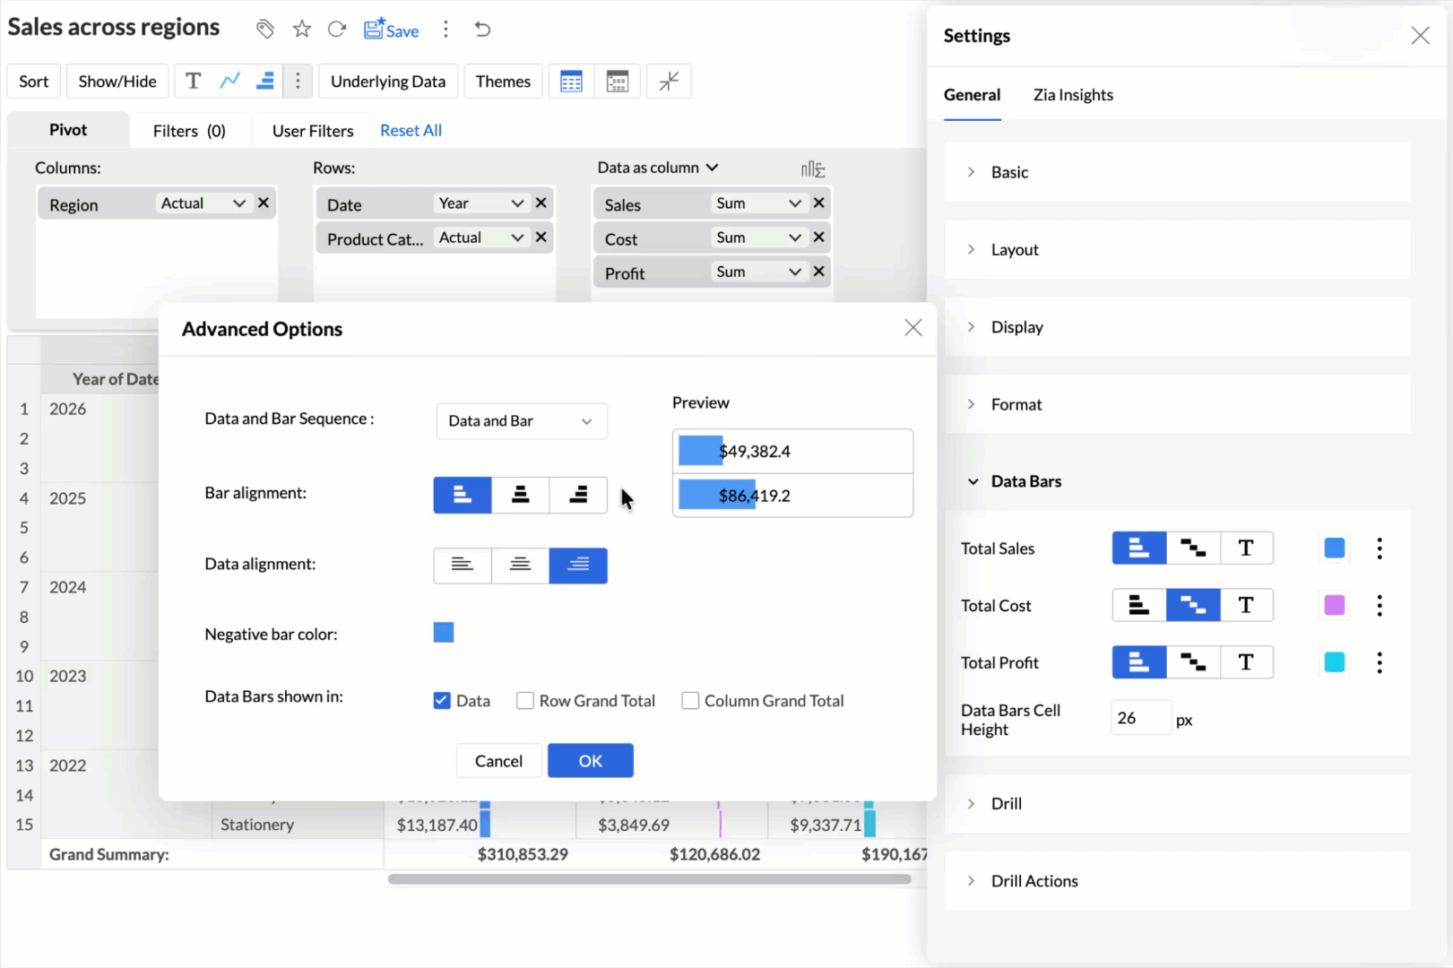Pick the Negative bar color swatch
This screenshot has height=968, width=1453.
click(x=444, y=633)
